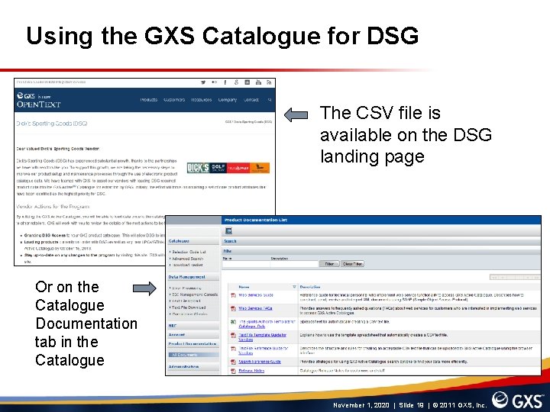Click PDF icon beside Text File Template Guide
This screenshot has height=412, width=550.
(233, 335)
